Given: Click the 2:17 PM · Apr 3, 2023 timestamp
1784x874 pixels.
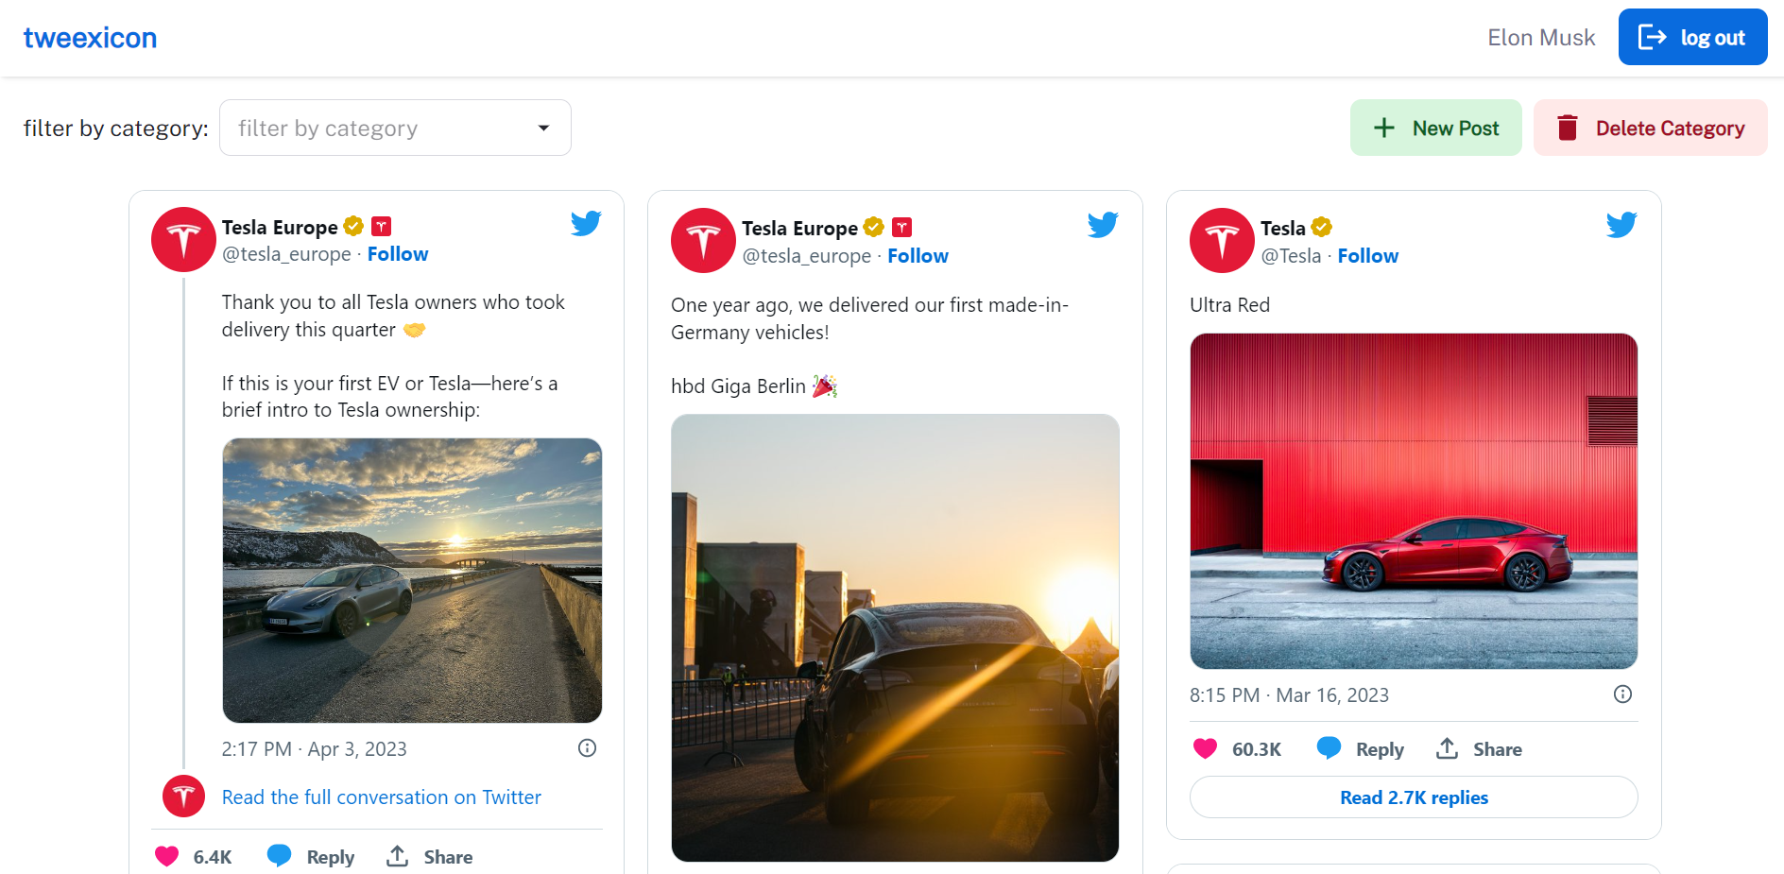Looking at the screenshot, I should pos(314,749).
